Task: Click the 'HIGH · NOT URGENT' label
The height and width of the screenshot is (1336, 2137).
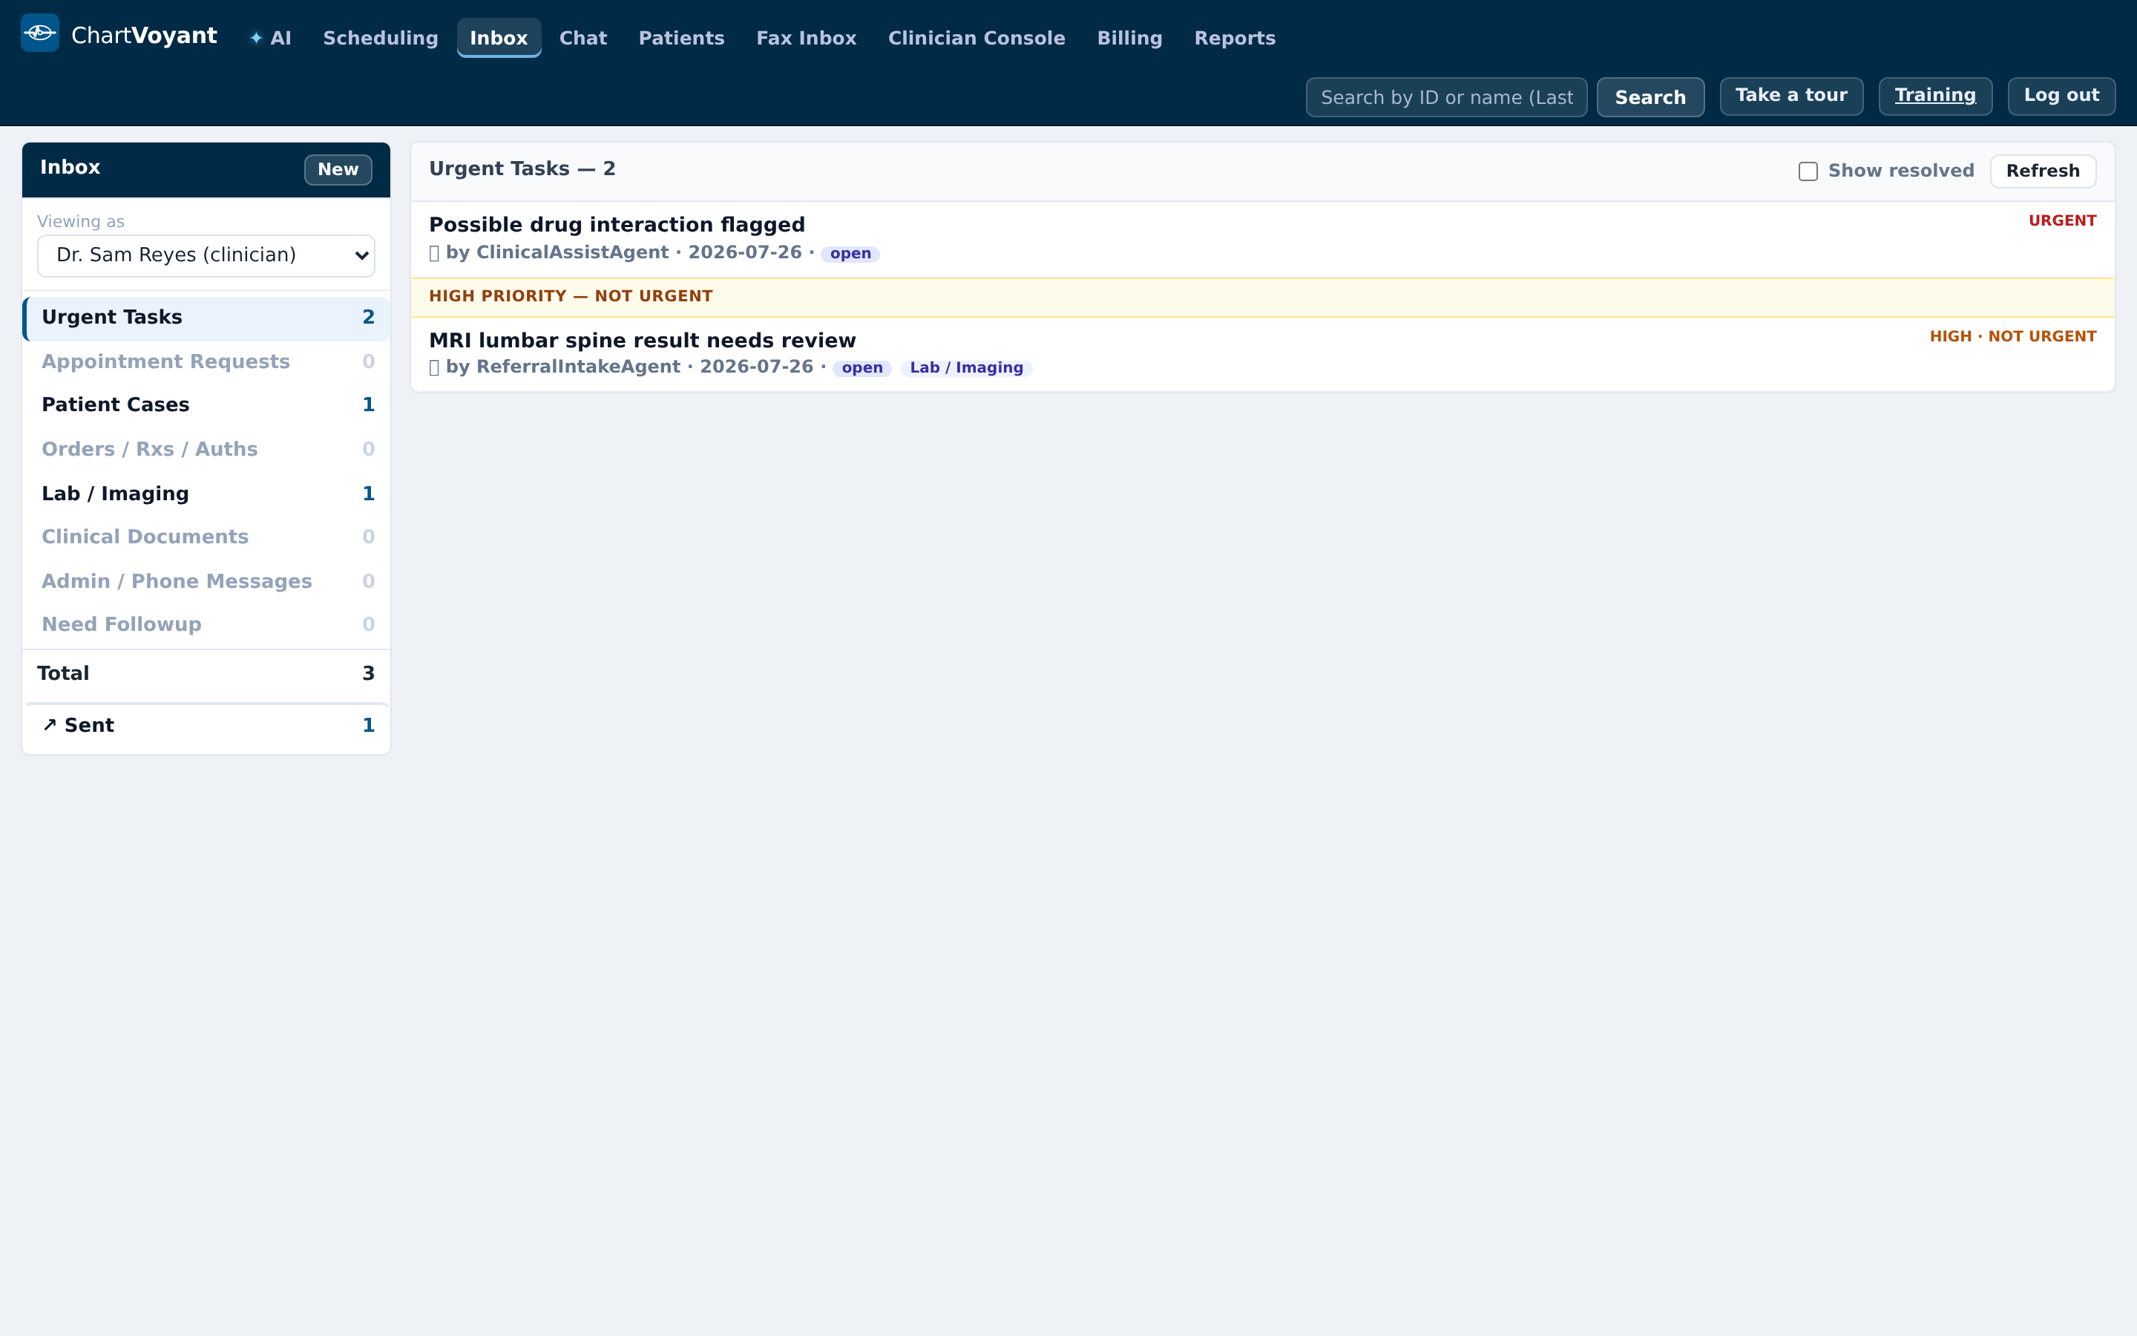Action: pos(2012,337)
